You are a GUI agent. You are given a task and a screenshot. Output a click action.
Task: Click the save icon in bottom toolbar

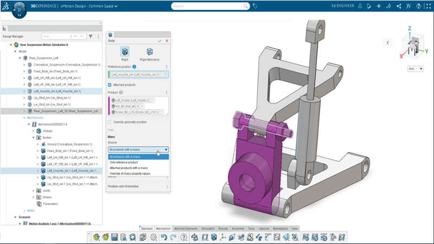(x=114, y=237)
